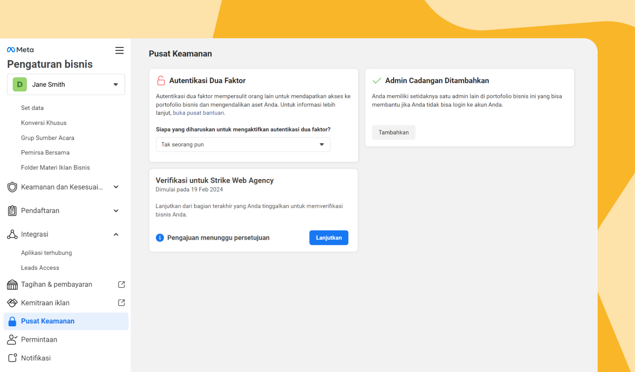Click Pengajuan menunggu persetujuan status text
Image resolution: width=635 pixels, height=372 pixels.
219,238
